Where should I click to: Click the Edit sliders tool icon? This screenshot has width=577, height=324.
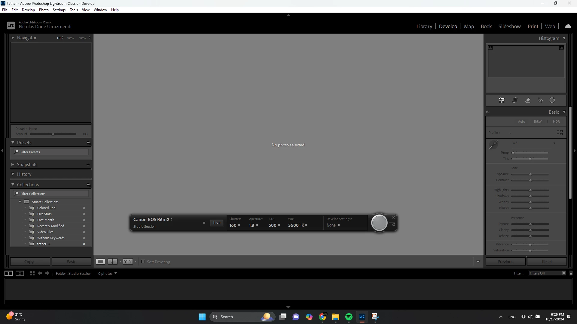[502, 100]
